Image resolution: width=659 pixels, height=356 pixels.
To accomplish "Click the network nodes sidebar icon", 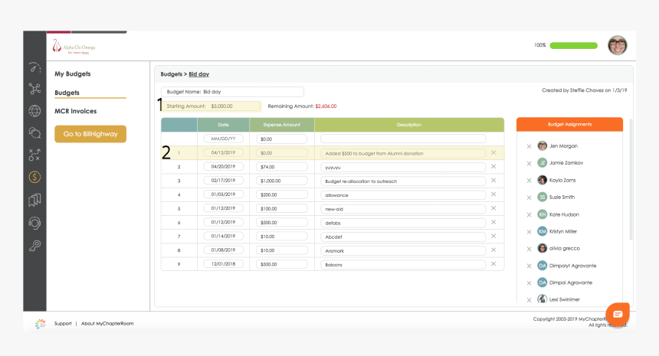I will click(x=34, y=89).
